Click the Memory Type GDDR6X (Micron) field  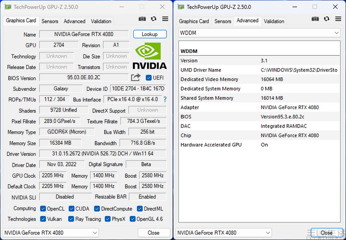tap(67, 132)
